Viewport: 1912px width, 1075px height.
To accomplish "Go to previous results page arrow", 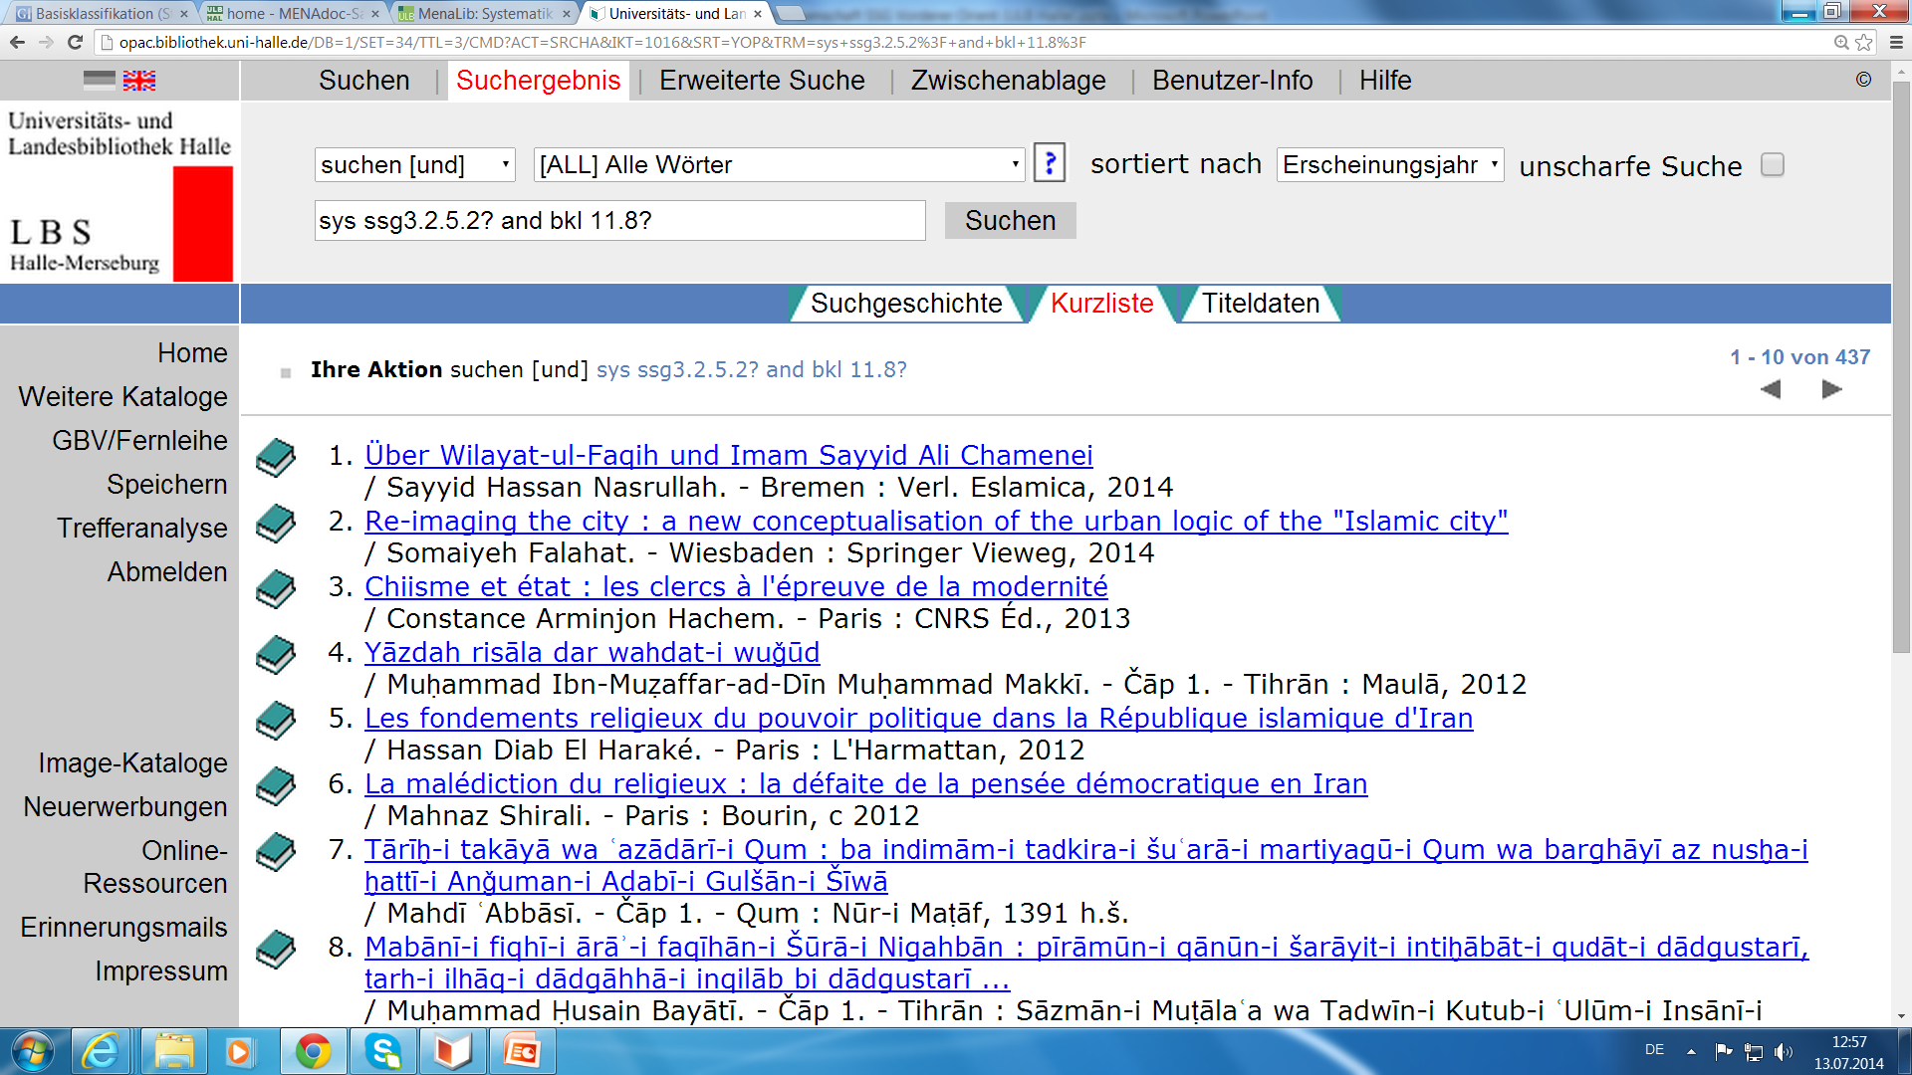I will [x=1771, y=389].
